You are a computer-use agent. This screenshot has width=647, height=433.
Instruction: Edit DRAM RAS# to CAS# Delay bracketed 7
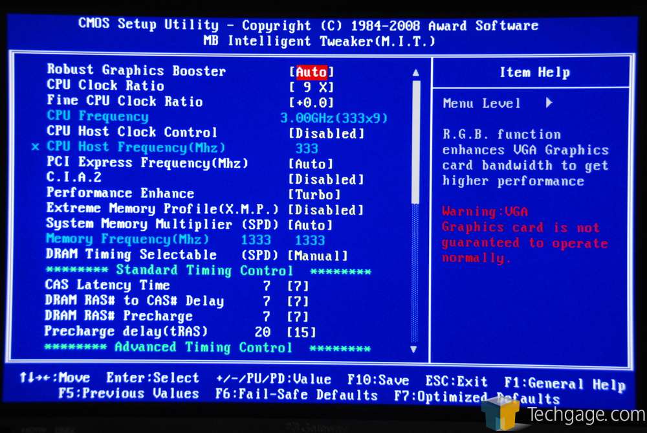click(x=298, y=302)
